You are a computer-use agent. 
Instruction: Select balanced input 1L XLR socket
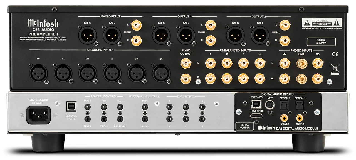click(x=63, y=73)
